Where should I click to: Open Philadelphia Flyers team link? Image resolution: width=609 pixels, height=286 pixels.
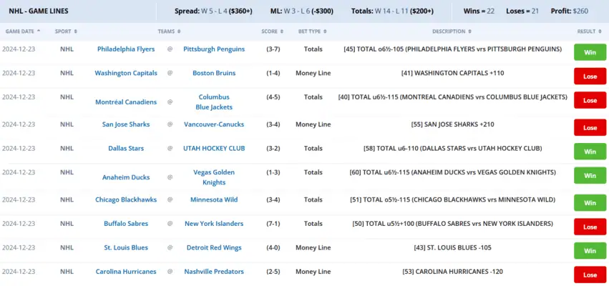coord(126,49)
